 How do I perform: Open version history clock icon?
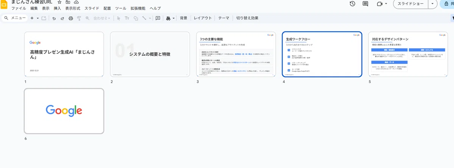352,4
